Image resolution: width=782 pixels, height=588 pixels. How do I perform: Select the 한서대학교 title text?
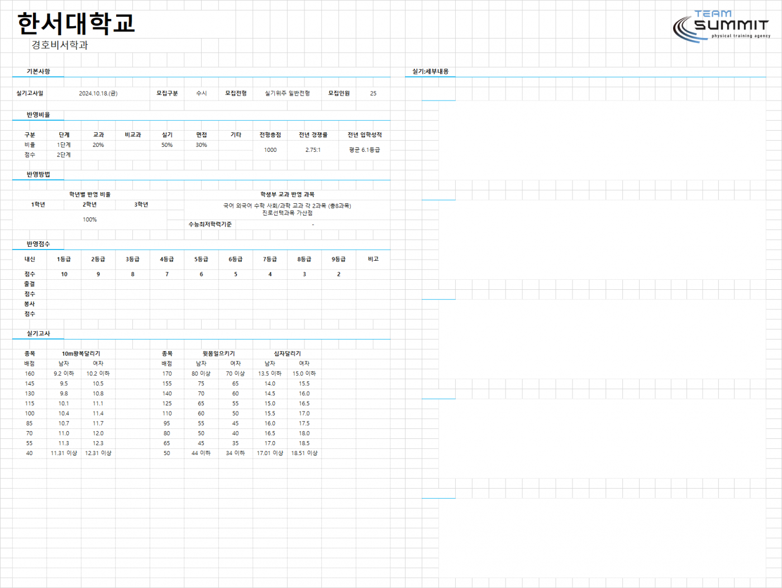(x=76, y=23)
